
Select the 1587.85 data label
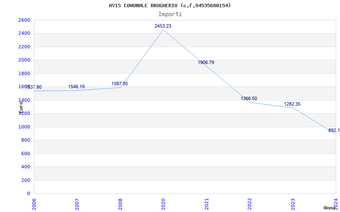click(x=120, y=84)
